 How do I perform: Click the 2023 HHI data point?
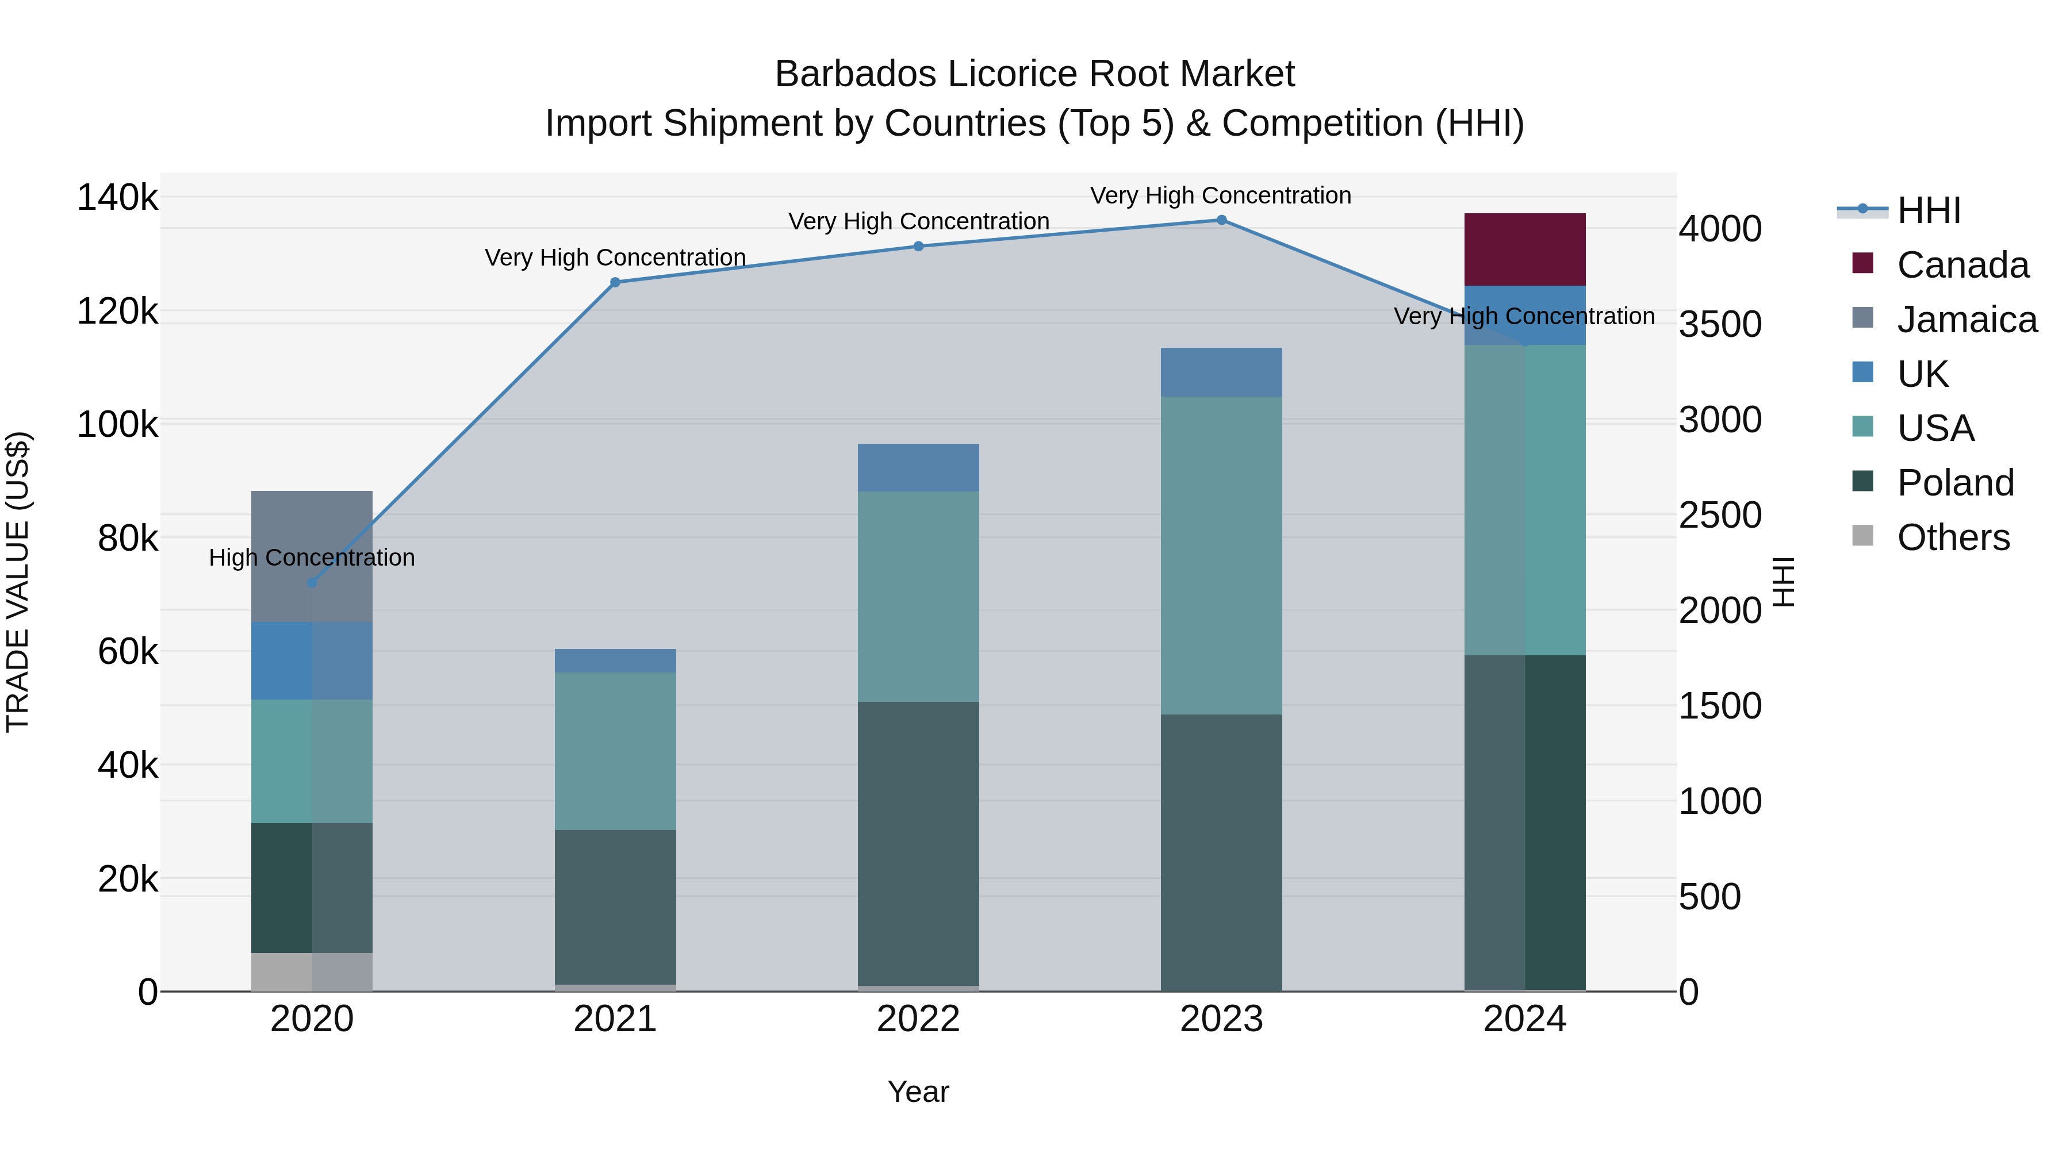(1221, 220)
